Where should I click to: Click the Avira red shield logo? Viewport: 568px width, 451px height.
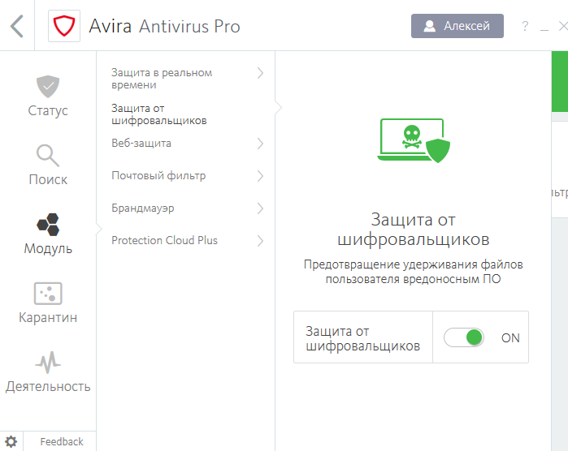[x=64, y=26]
